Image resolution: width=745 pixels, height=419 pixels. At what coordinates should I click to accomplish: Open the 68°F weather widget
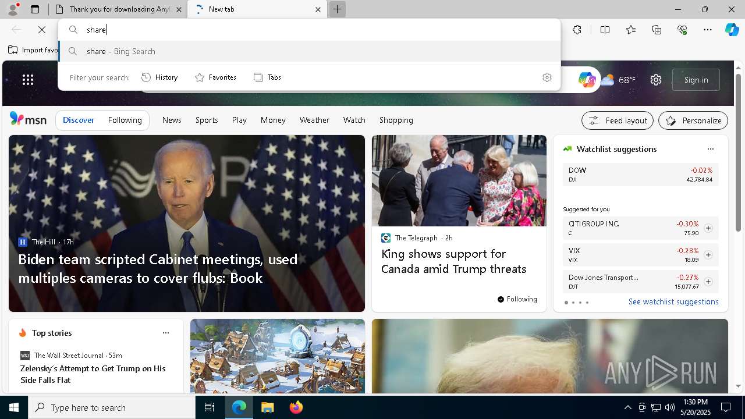click(618, 80)
